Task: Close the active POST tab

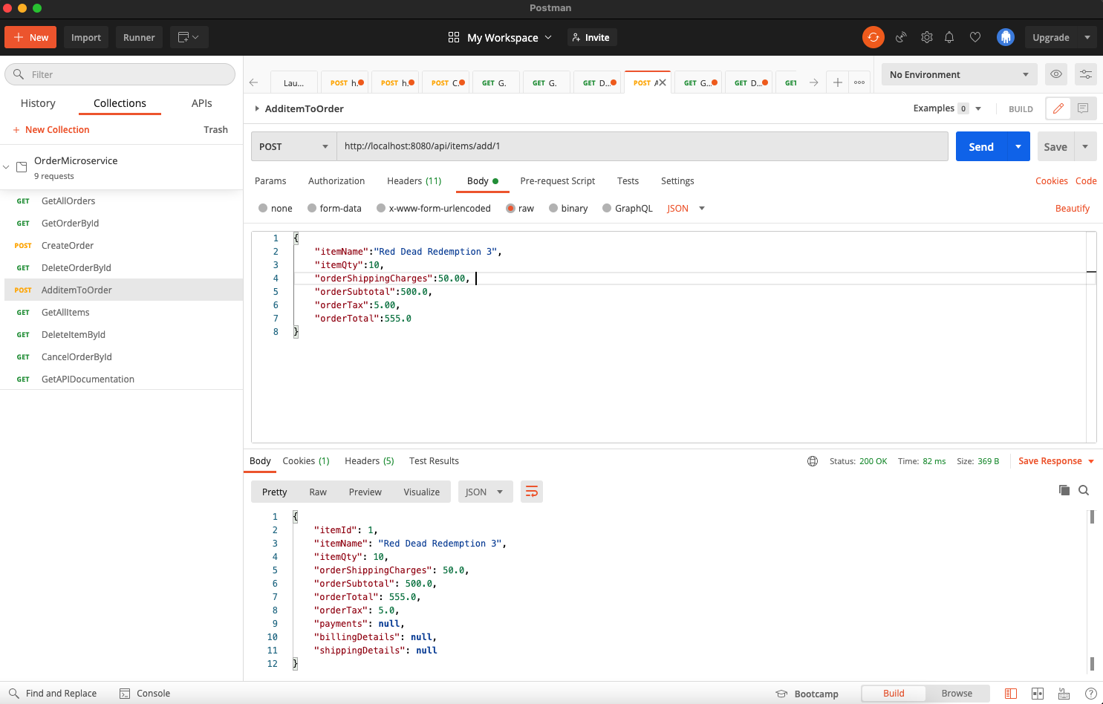Action: click(x=661, y=82)
